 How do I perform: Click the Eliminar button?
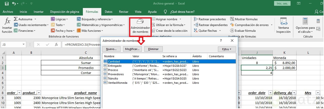pyautogui.click(x=153, y=49)
